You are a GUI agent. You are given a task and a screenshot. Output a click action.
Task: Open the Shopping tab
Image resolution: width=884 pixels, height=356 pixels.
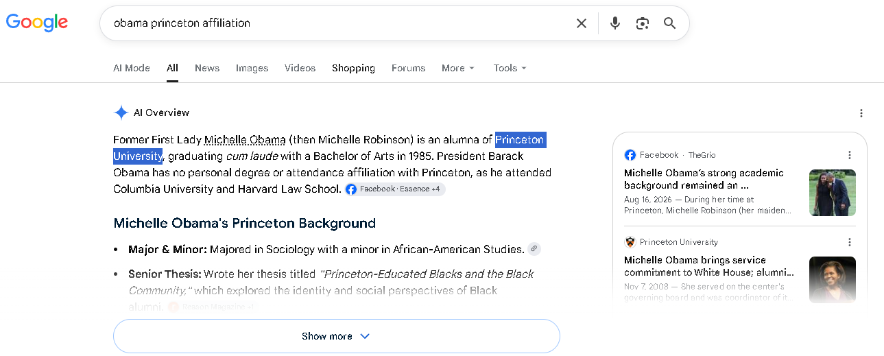[353, 68]
